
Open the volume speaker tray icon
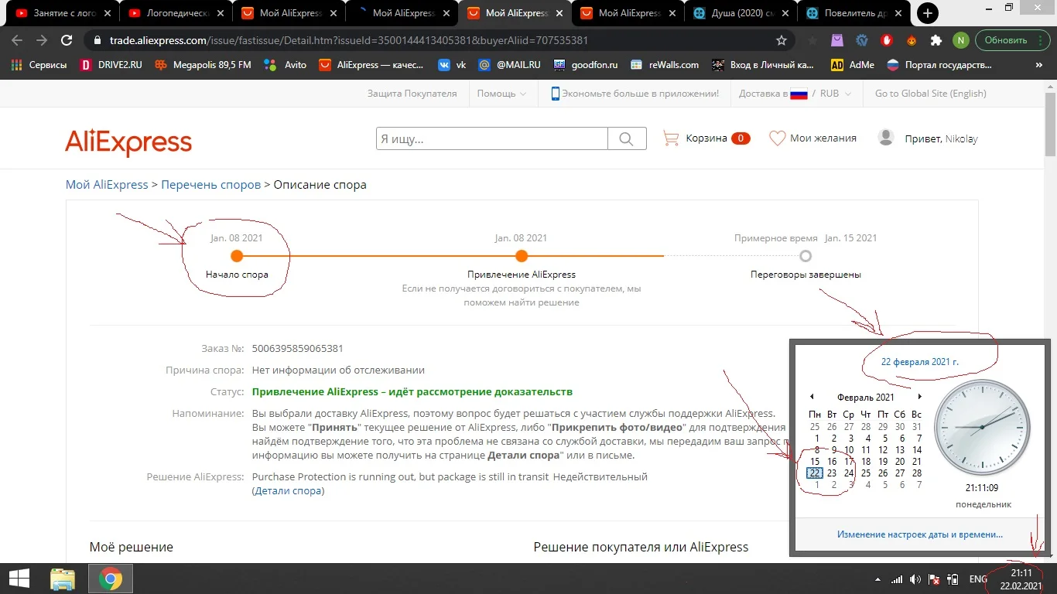tap(915, 579)
